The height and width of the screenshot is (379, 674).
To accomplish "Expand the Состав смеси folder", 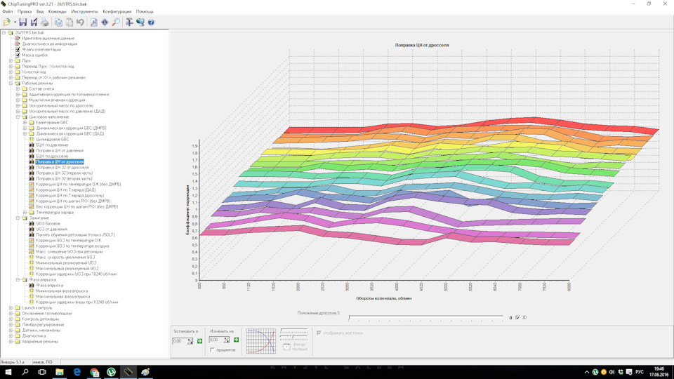I will 18,88.
